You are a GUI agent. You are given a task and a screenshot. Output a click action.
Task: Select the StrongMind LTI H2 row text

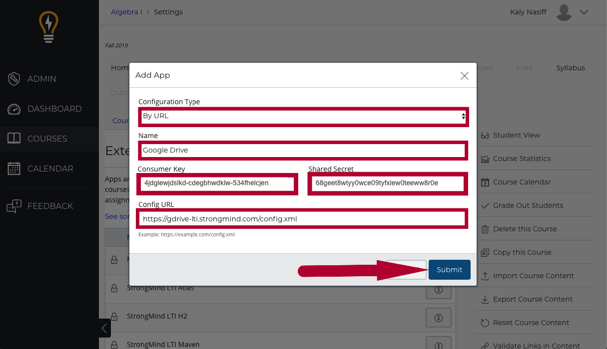(157, 316)
